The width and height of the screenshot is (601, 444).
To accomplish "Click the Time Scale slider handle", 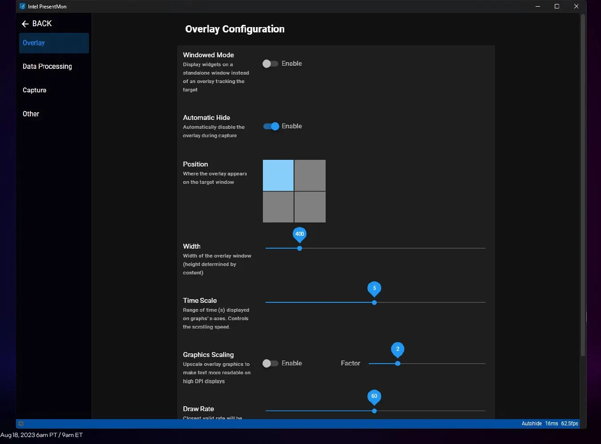I will click(x=374, y=303).
